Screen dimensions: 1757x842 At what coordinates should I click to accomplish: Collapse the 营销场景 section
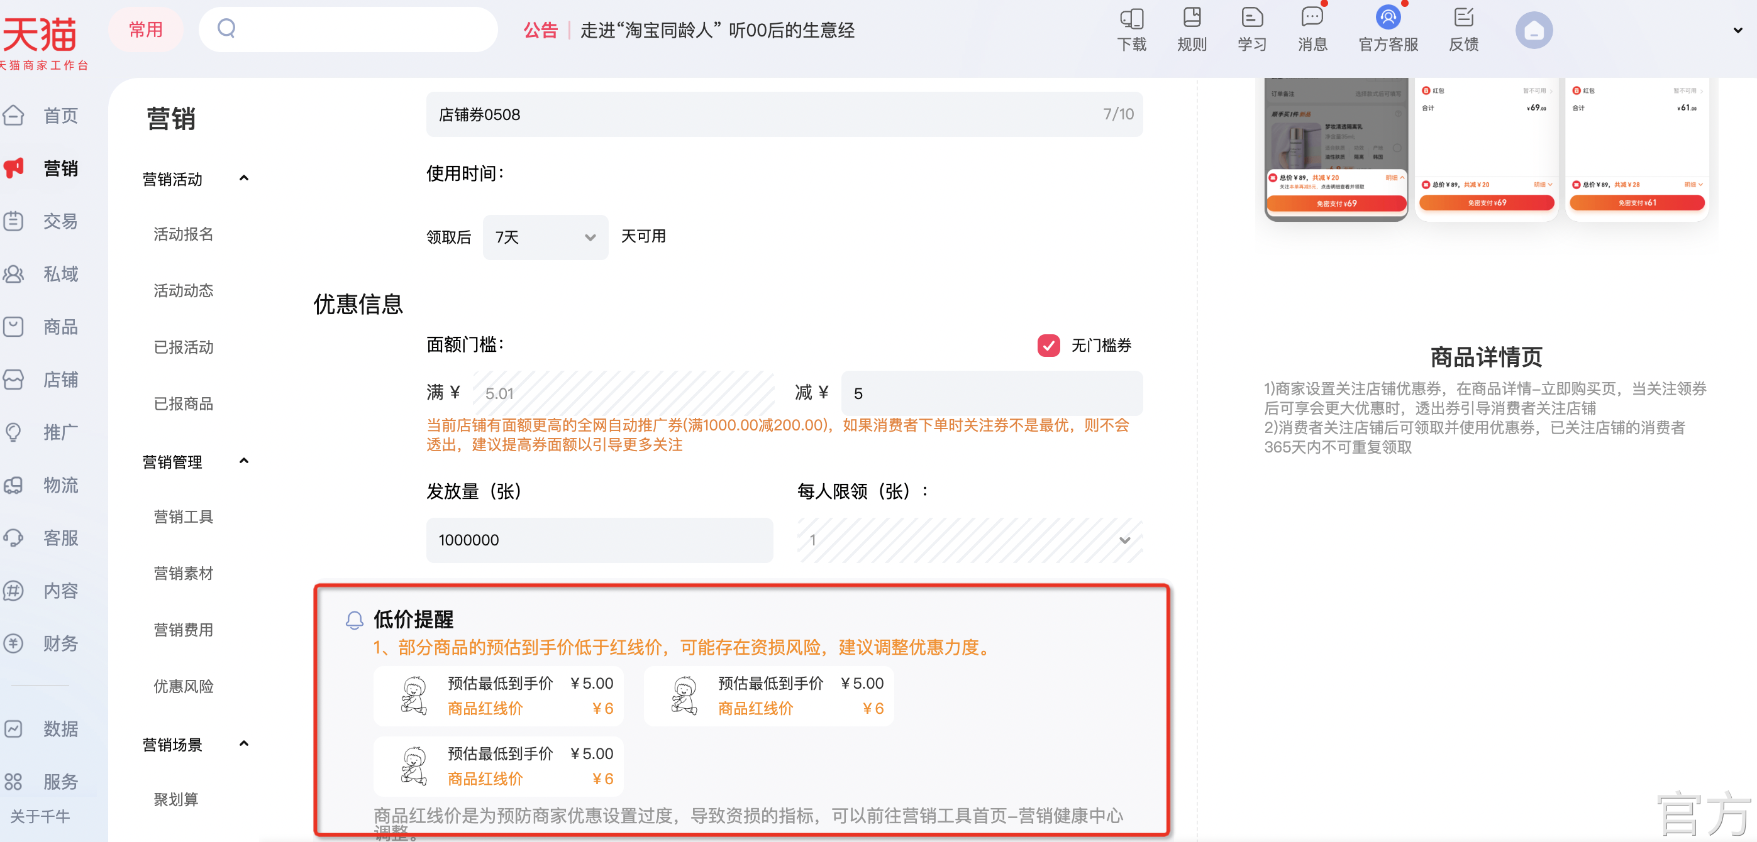(x=243, y=744)
